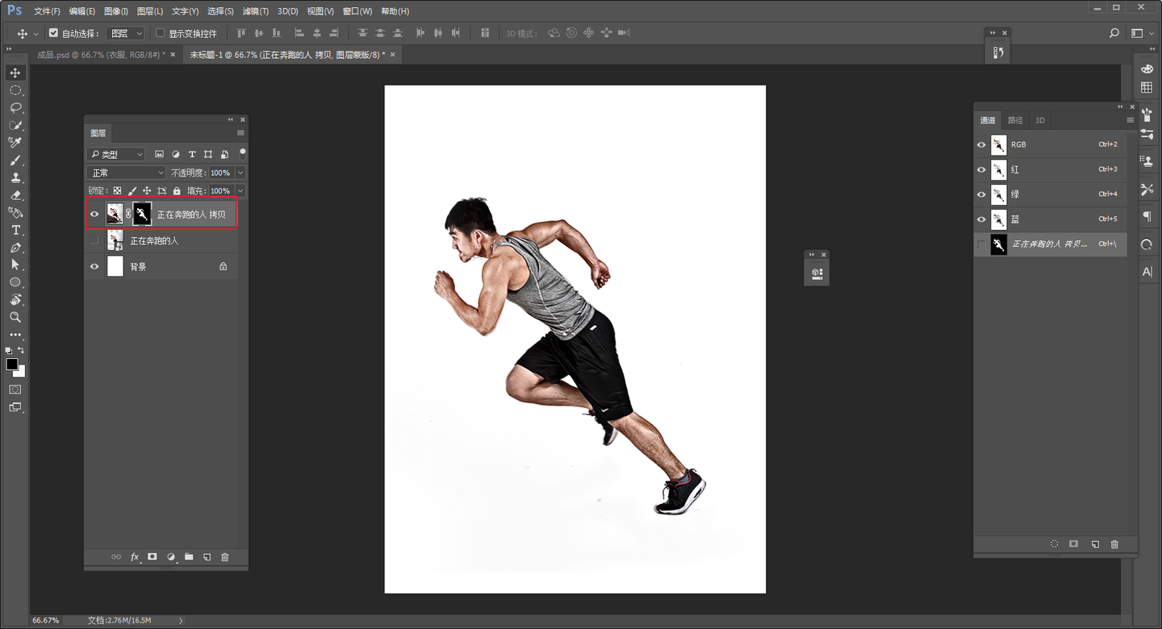Screen dimensions: 1162x629
Task: Open the 滤镜(T) menu
Action: pyautogui.click(x=256, y=11)
